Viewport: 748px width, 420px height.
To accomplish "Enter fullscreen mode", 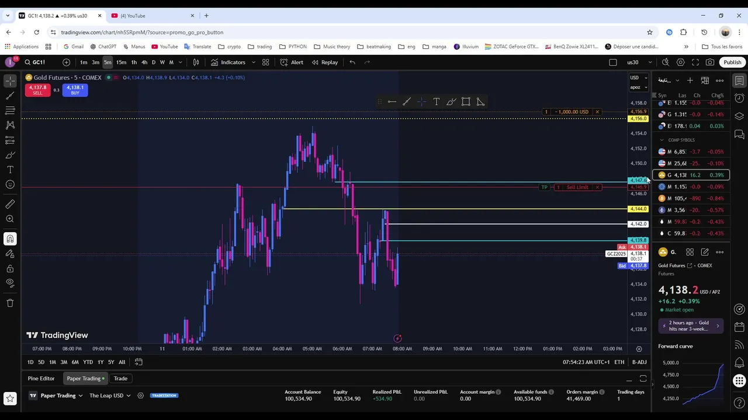I will pyautogui.click(x=695, y=62).
